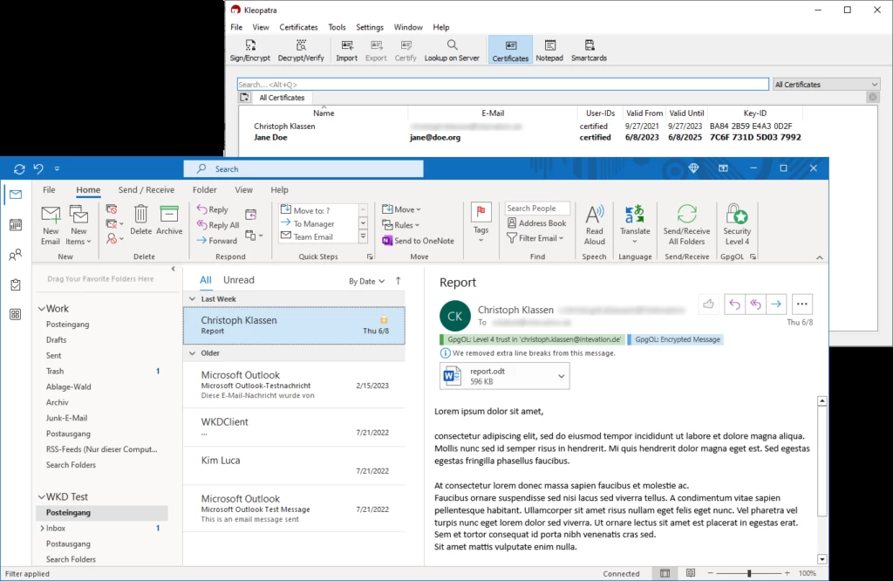
Task: Click the Read Aloud icon
Action: coord(594,224)
